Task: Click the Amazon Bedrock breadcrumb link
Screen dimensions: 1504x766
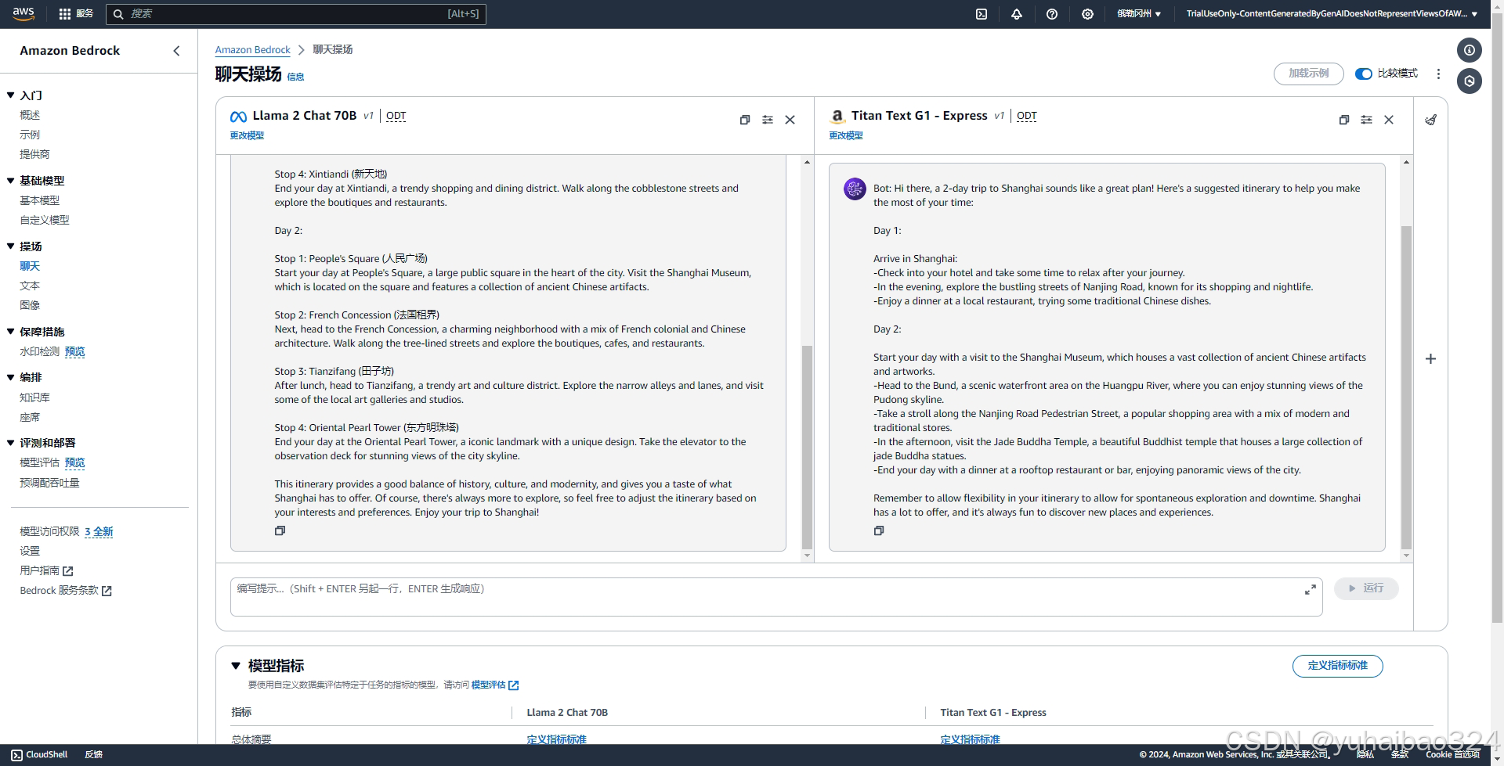Action: coord(252,50)
